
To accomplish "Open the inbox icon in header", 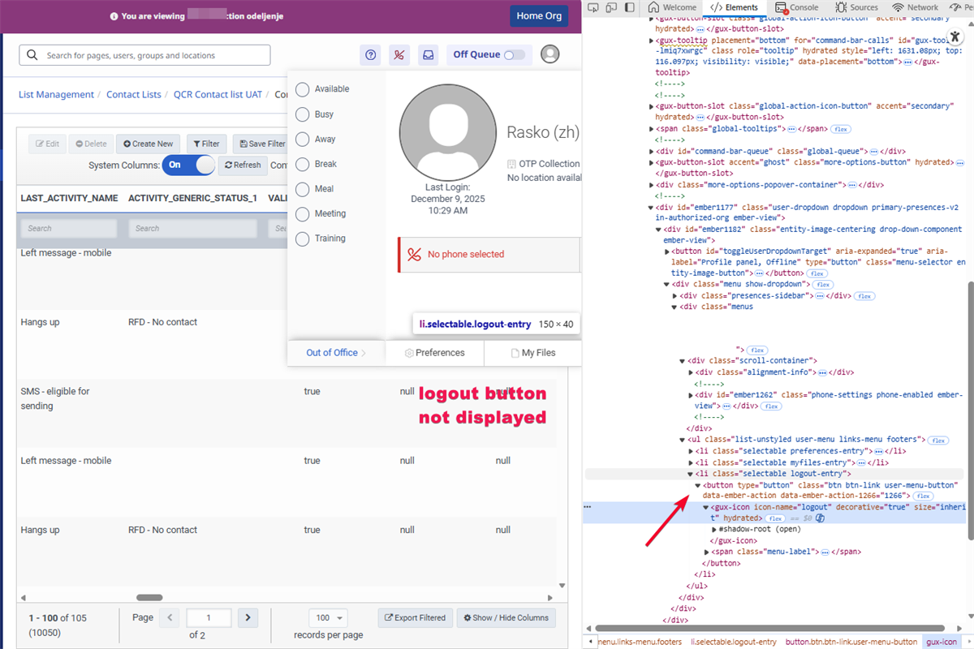I will (428, 55).
